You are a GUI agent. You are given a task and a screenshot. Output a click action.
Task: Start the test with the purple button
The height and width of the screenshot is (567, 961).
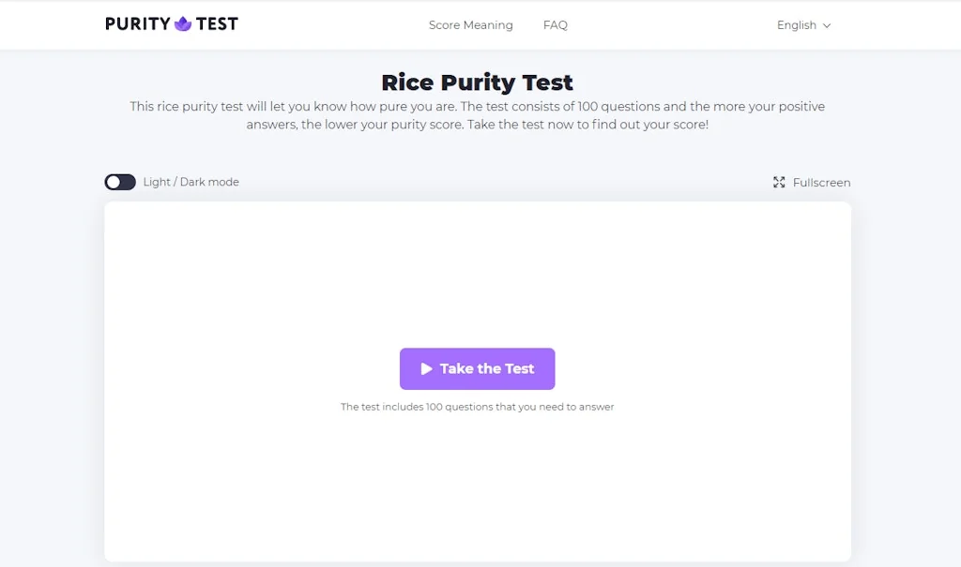(x=477, y=368)
